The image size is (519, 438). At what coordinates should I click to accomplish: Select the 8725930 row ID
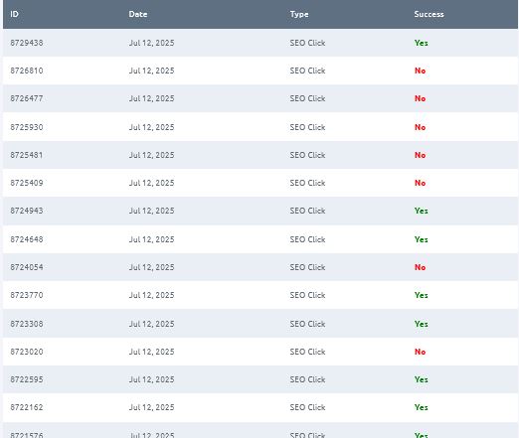coord(27,127)
